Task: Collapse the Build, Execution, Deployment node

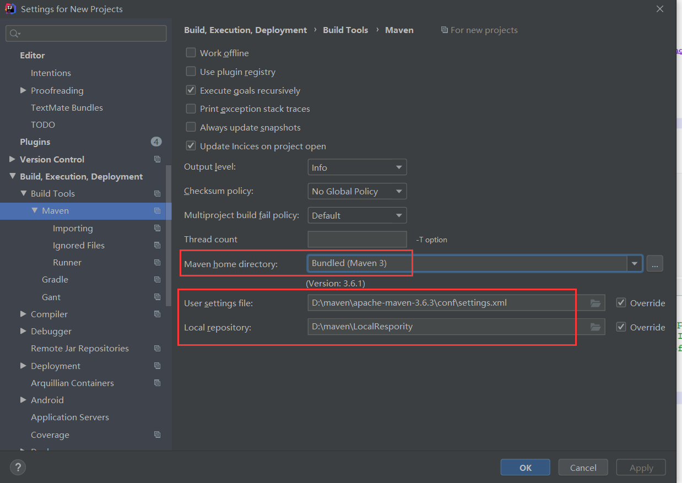Action: pyautogui.click(x=12, y=176)
